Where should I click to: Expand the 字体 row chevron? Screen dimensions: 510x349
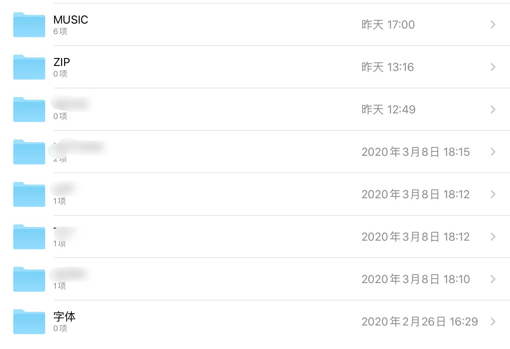coord(493,321)
